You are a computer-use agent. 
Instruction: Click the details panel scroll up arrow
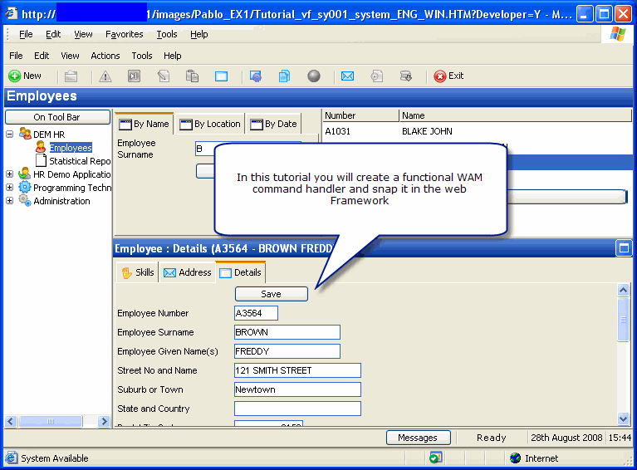(x=623, y=290)
